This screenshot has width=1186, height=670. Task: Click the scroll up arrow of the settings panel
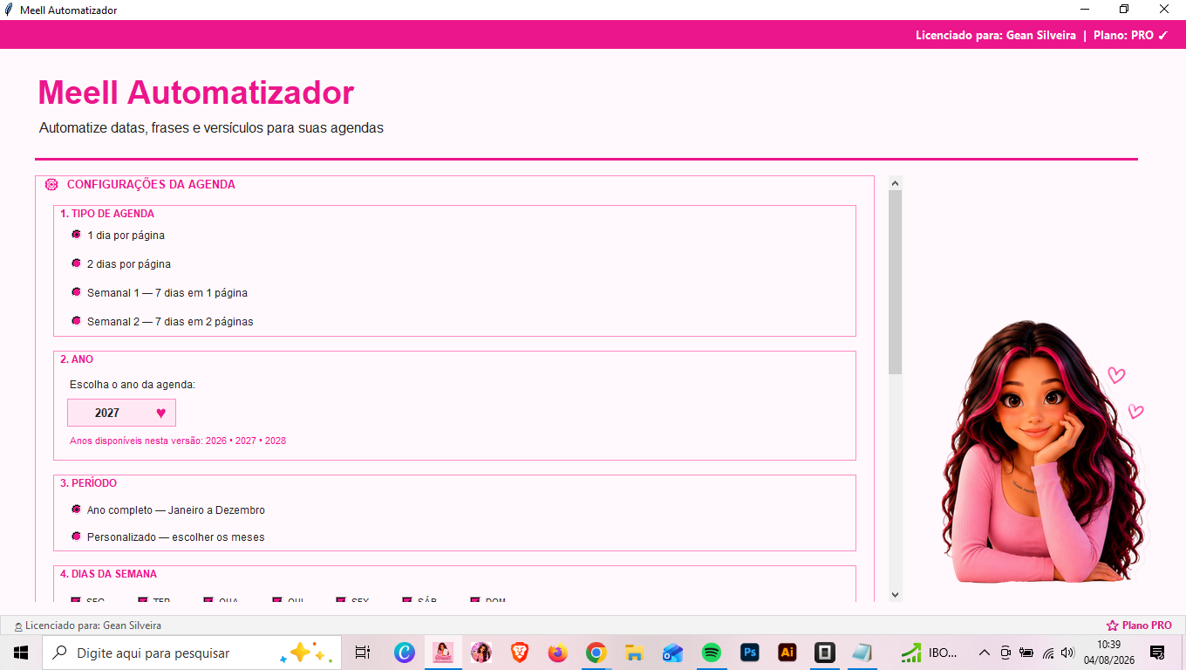click(895, 183)
